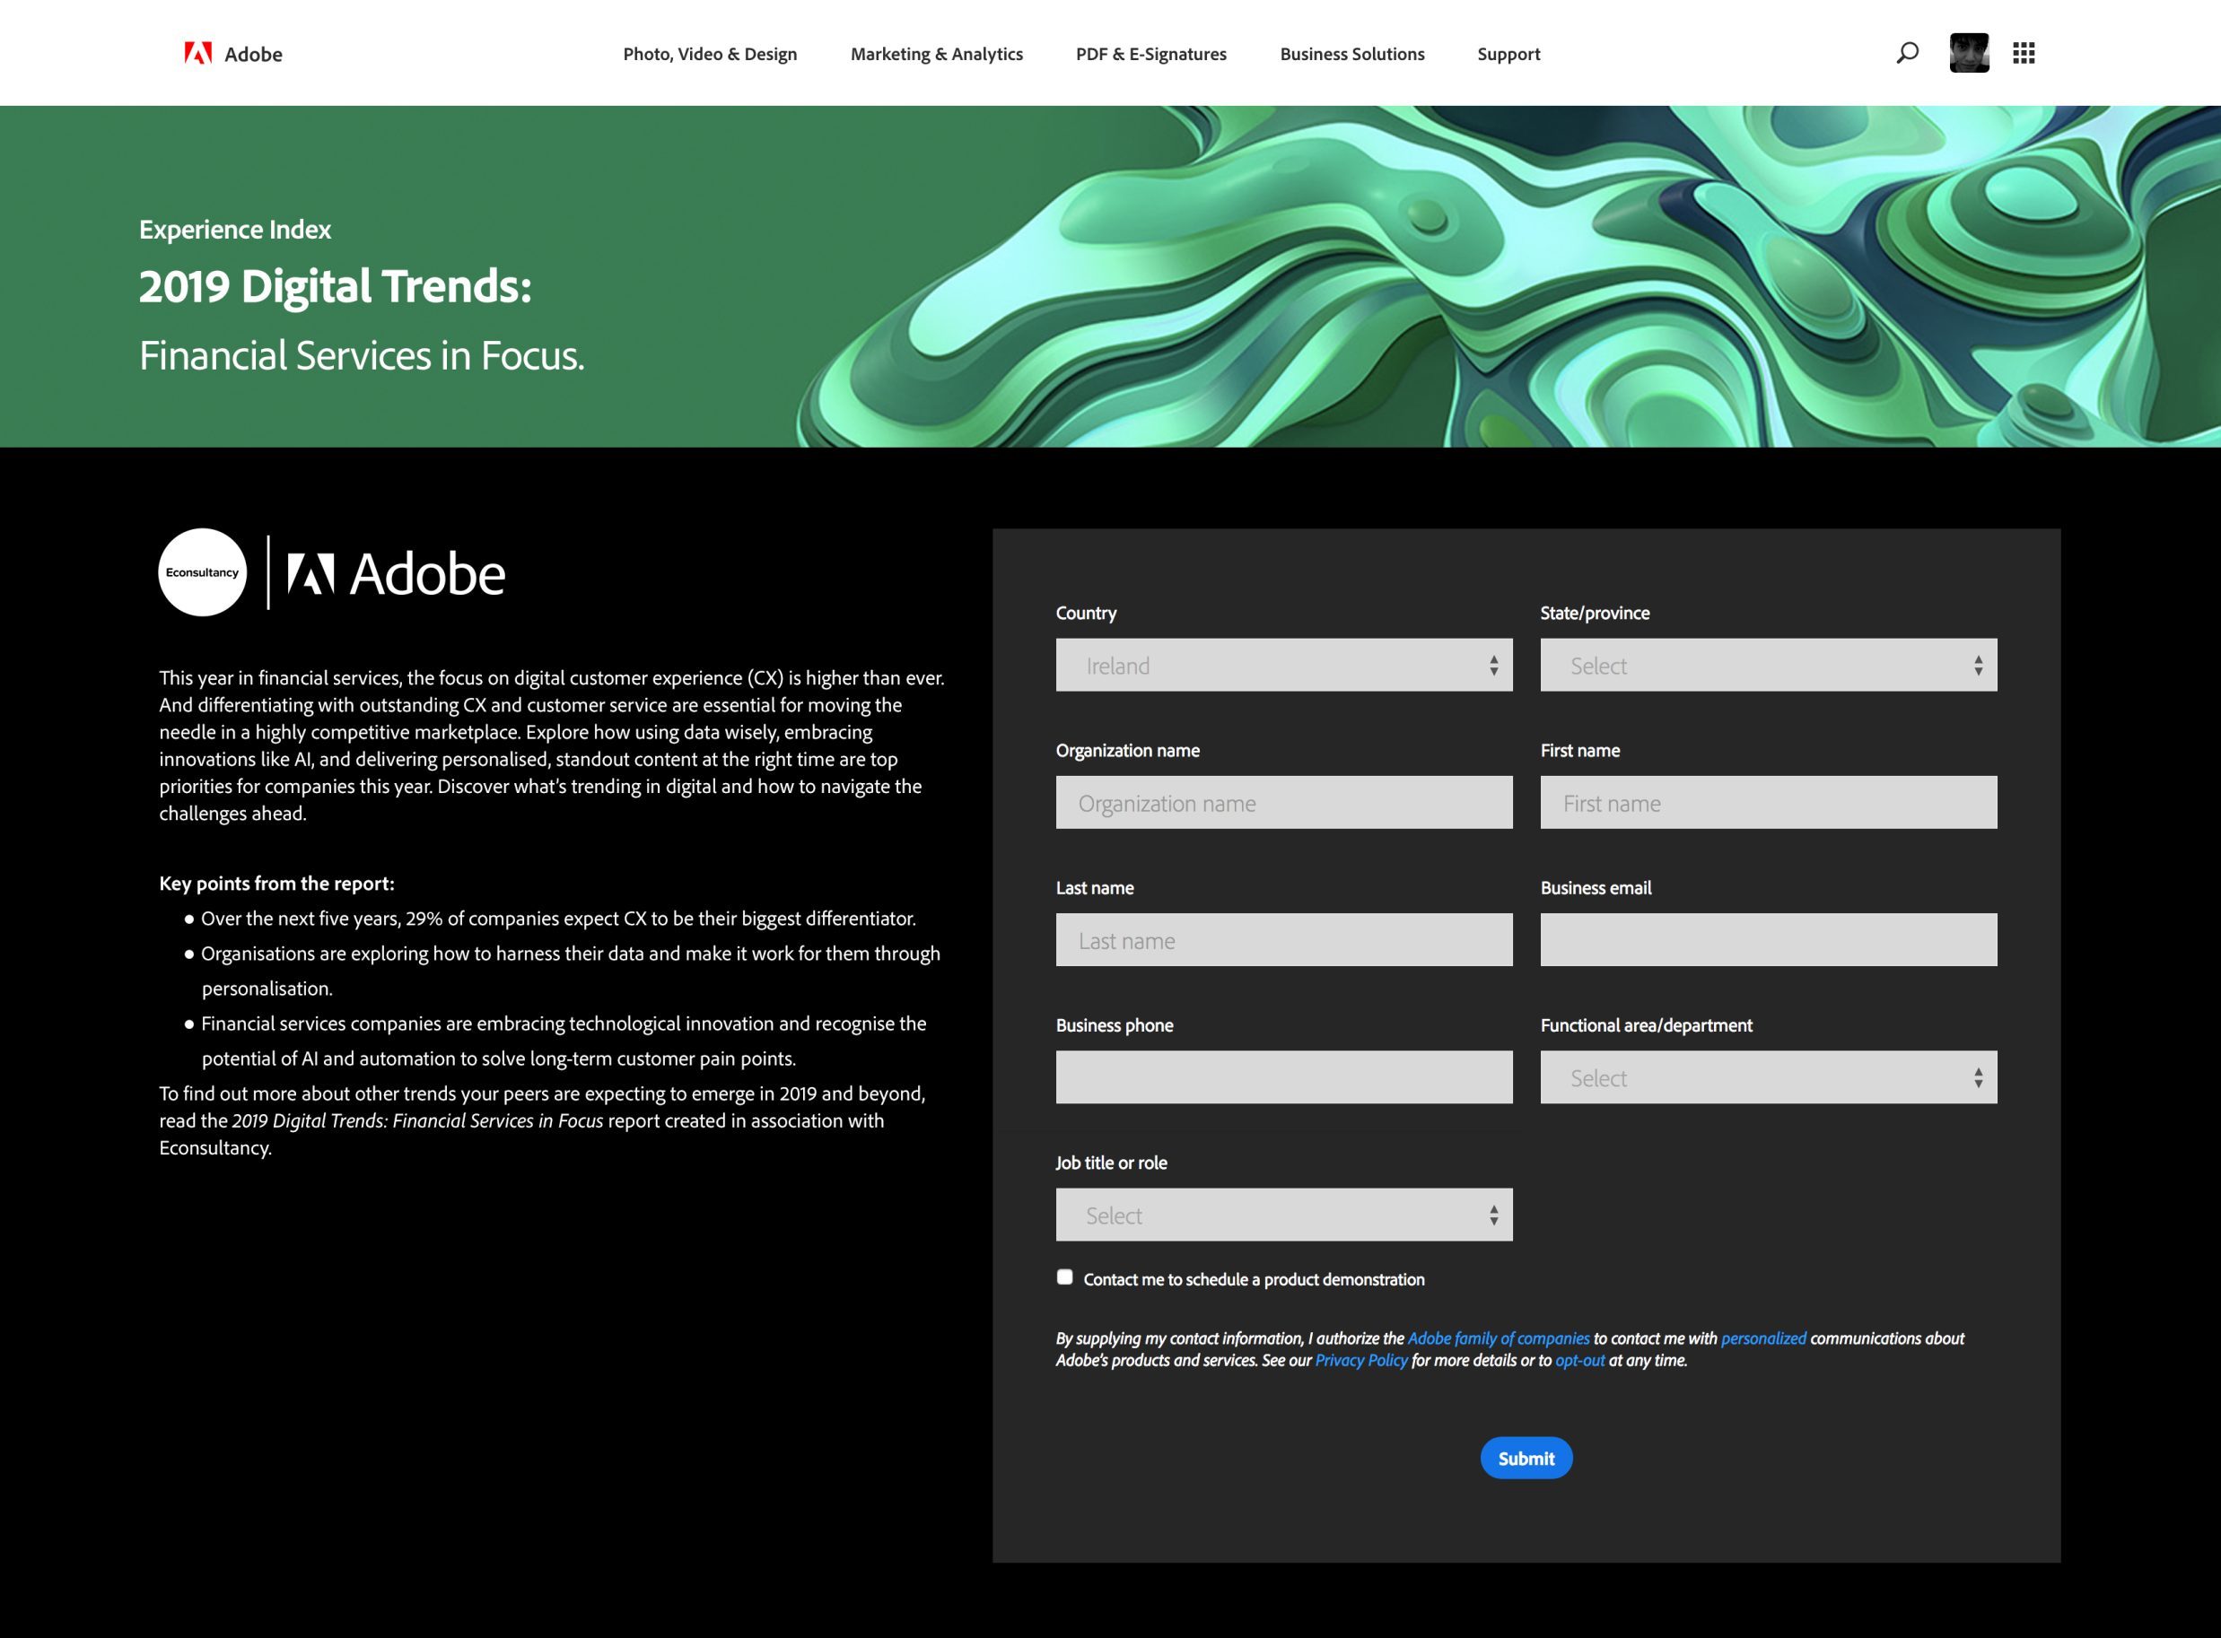Focus the Business email field
Image resolution: width=2221 pixels, height=1638 pixels.
click(1769, 940)
